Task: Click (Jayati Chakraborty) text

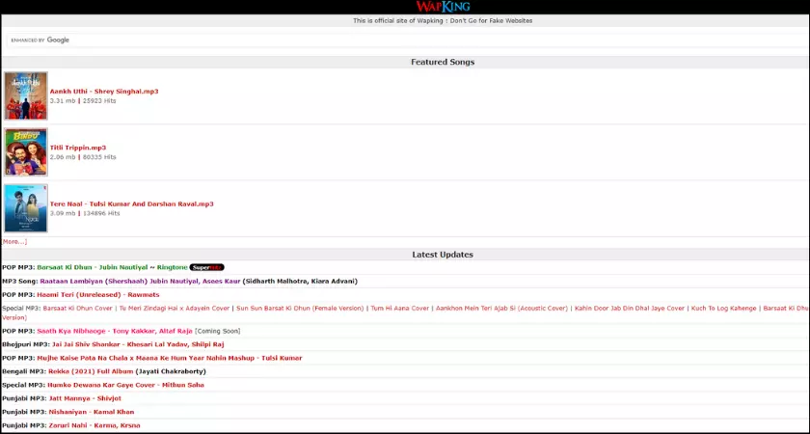Action: tap(171, 371)
